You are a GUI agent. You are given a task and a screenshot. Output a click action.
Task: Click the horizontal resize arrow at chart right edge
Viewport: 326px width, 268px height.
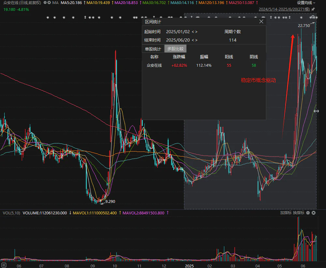click(316, 111)
